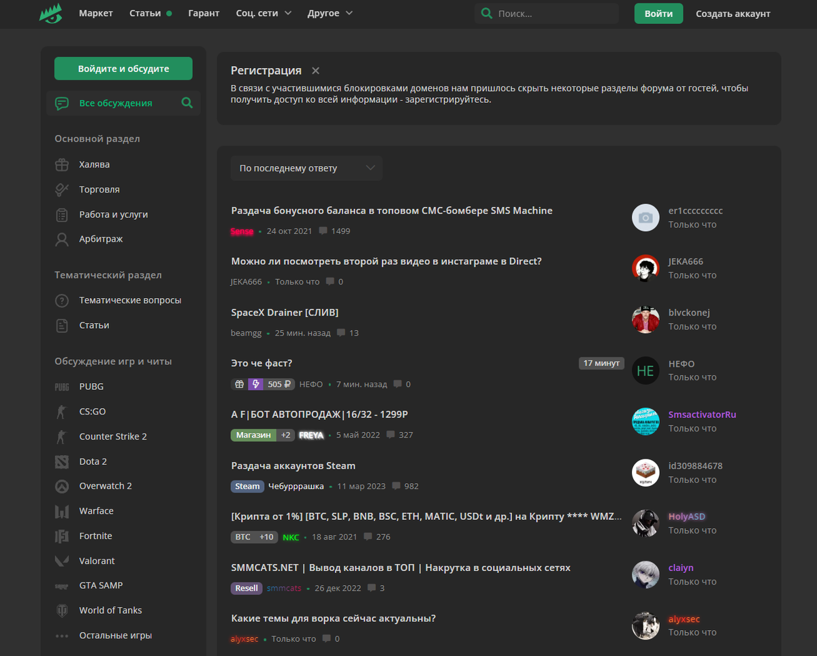Image resolution: width=817 pixels, height=656 pixels.
Task: Click author name Sense under SMS Machine thread
Action: [x=242, y=231]
